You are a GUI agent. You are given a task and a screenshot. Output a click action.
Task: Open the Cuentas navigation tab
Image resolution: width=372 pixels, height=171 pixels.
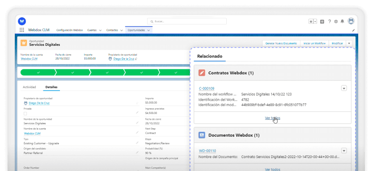click(92, 30)
